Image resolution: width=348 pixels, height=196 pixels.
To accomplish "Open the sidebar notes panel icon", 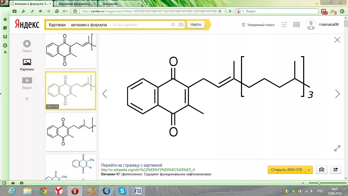I will click(5, 28).
